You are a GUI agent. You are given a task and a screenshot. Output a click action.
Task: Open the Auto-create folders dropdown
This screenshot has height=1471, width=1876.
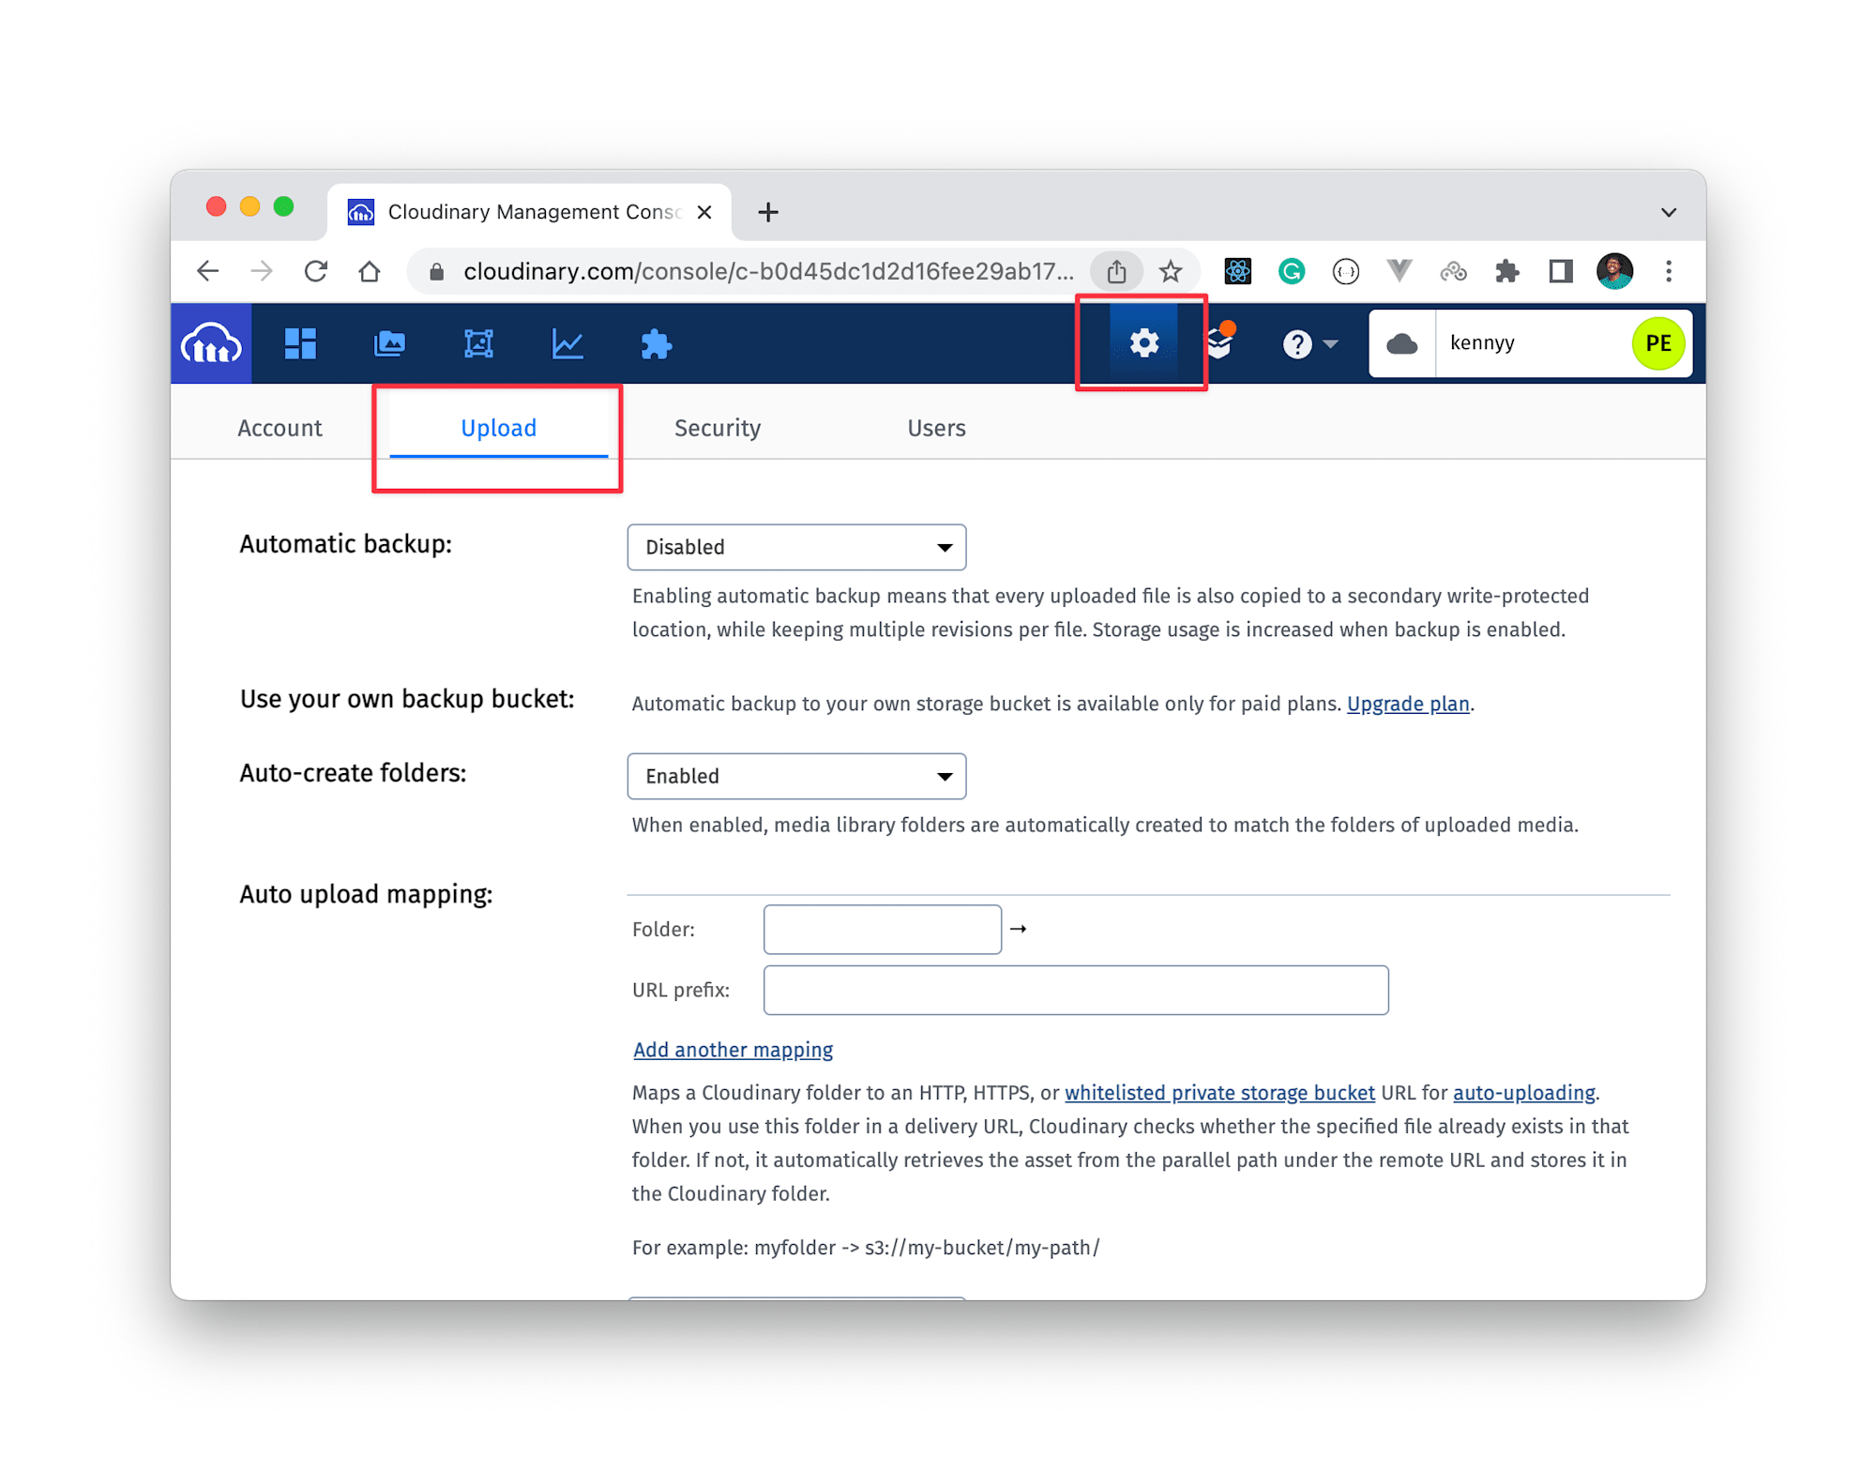[x=796, y=776]
